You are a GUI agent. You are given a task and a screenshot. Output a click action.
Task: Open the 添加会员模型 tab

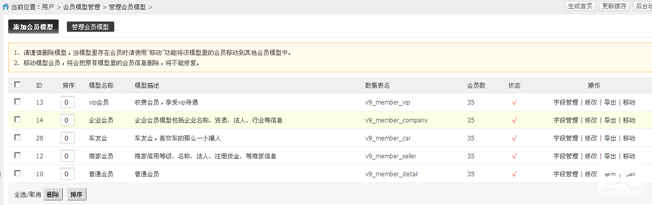click(x=33, y=27)
